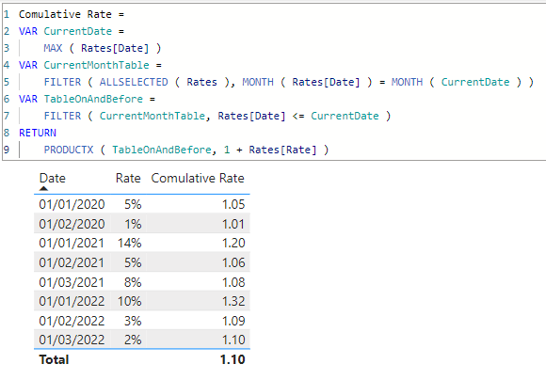Viewport: 546px width, 380px height.
Task: Click the 14% rate cell
Action: pos(130,243)
